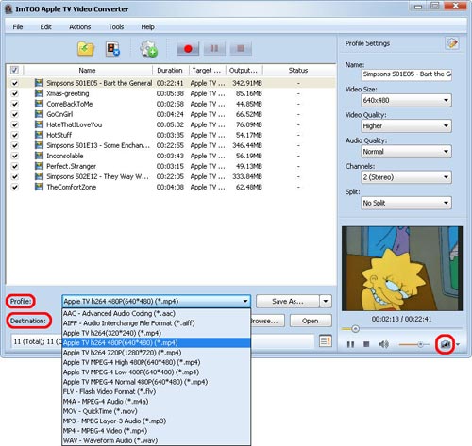This screenshot has width=472, height=446.
Task: Click the film icon beside Perfect.Stranger
Action: pyautogui.click(x=39, y=166)
